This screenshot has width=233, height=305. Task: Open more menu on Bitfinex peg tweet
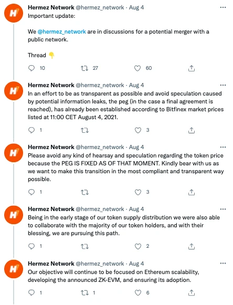click(223, 85)
